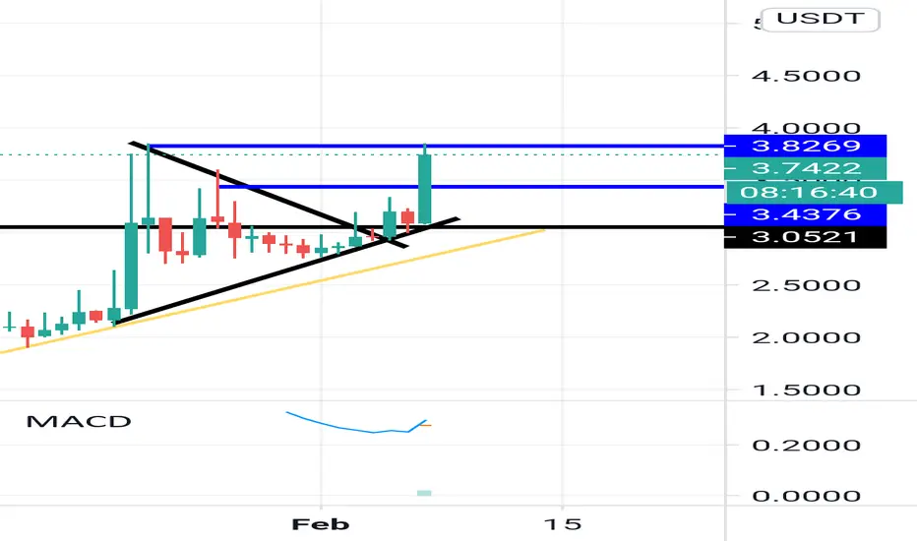Click the 15 date axis label

tap(563, 524)
